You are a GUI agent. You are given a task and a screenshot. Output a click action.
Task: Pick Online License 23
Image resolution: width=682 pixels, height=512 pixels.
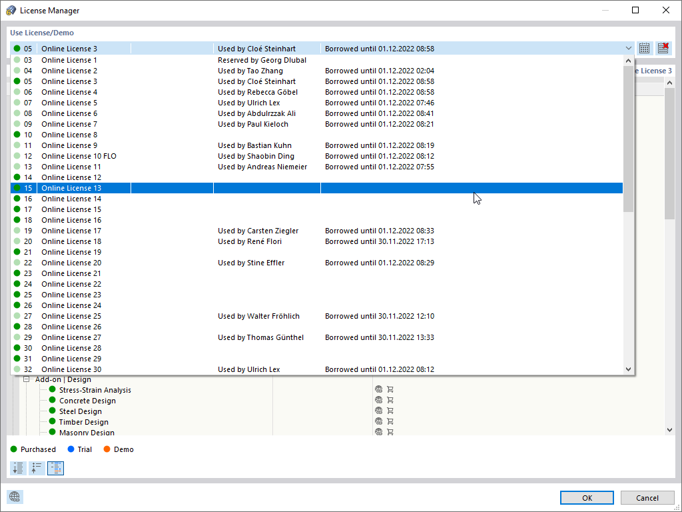tap(316, 295)
